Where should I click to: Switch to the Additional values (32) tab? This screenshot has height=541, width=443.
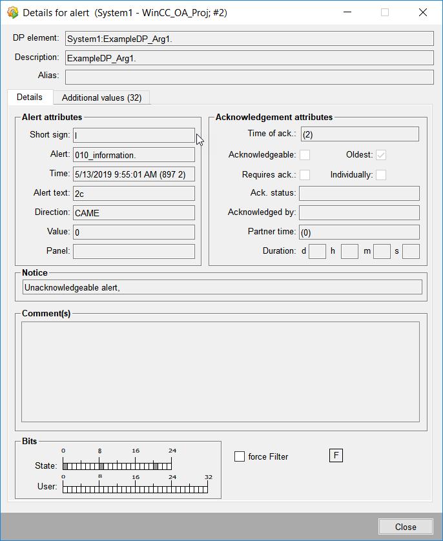click(101, 97)
